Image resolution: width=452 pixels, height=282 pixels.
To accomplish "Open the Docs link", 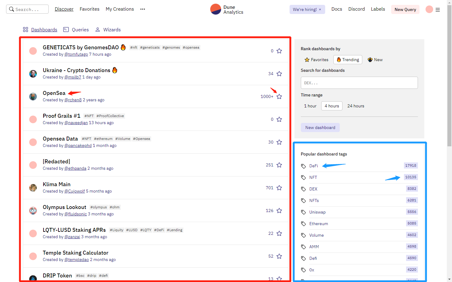I will pos(337,9).
